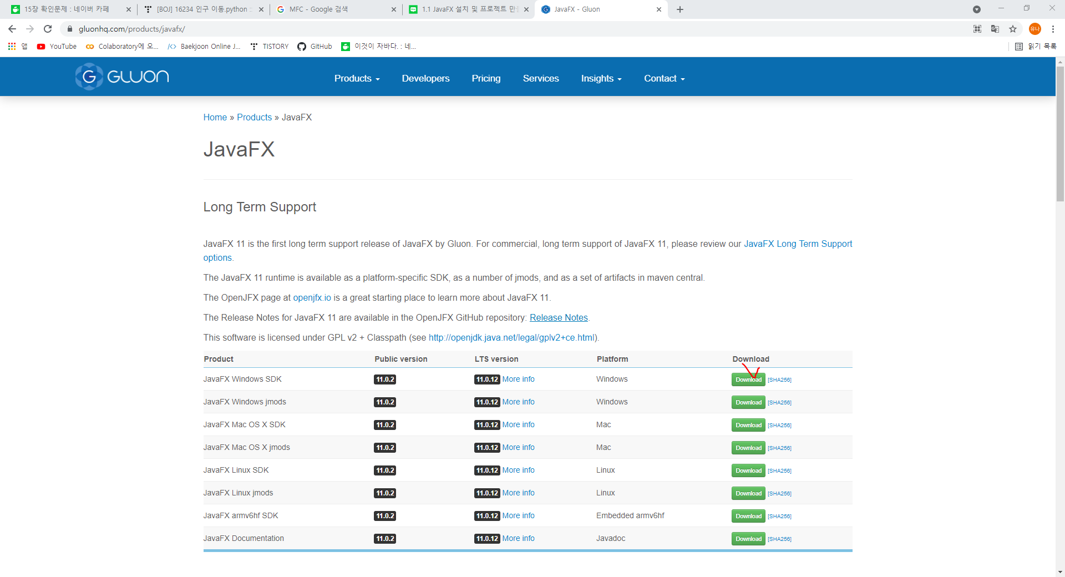View site info lock icon

point(70,29)
